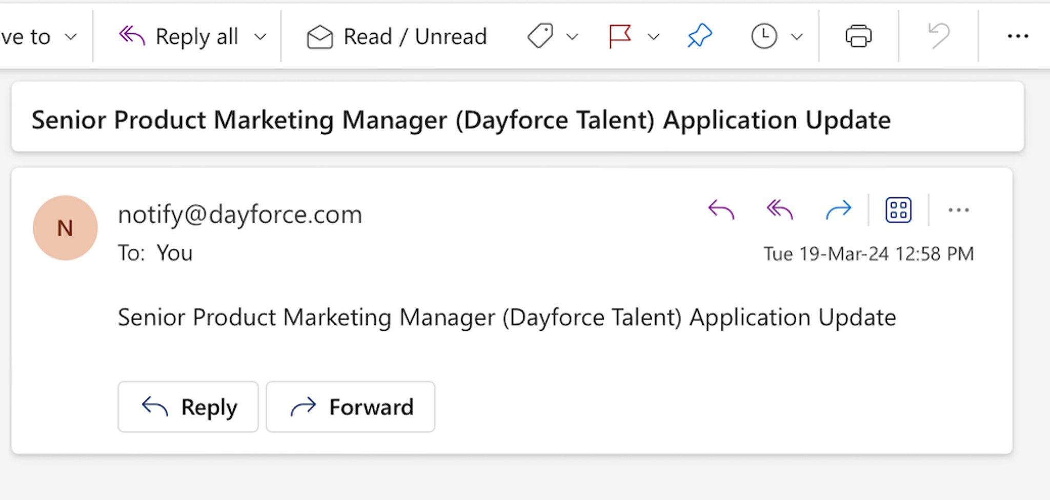The width and height of the screenshot is (1050, 500).
Task: Click reply-all double arrow in message header
Action: 779,210
